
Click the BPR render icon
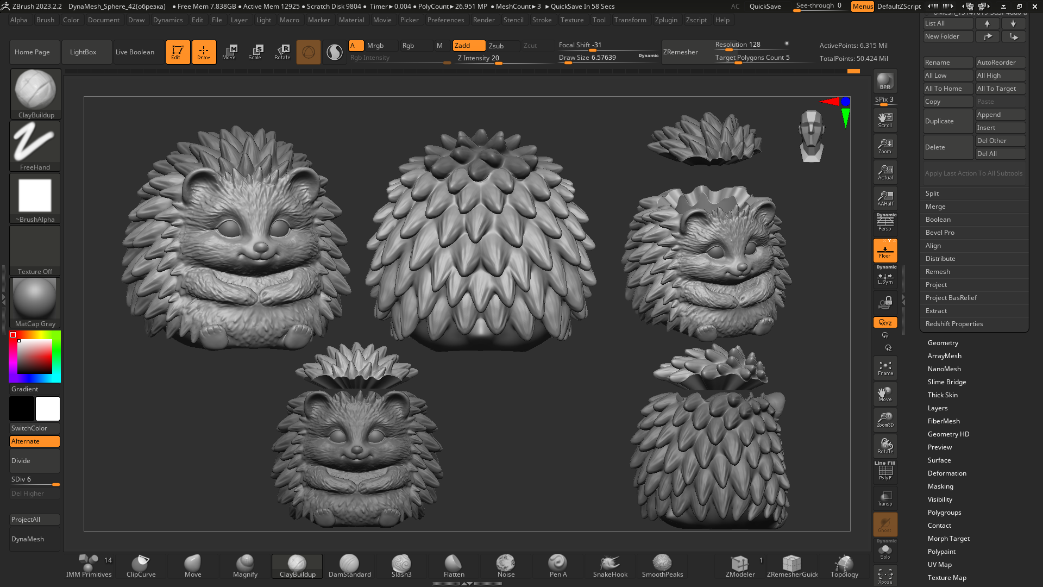tap(885, 82)
